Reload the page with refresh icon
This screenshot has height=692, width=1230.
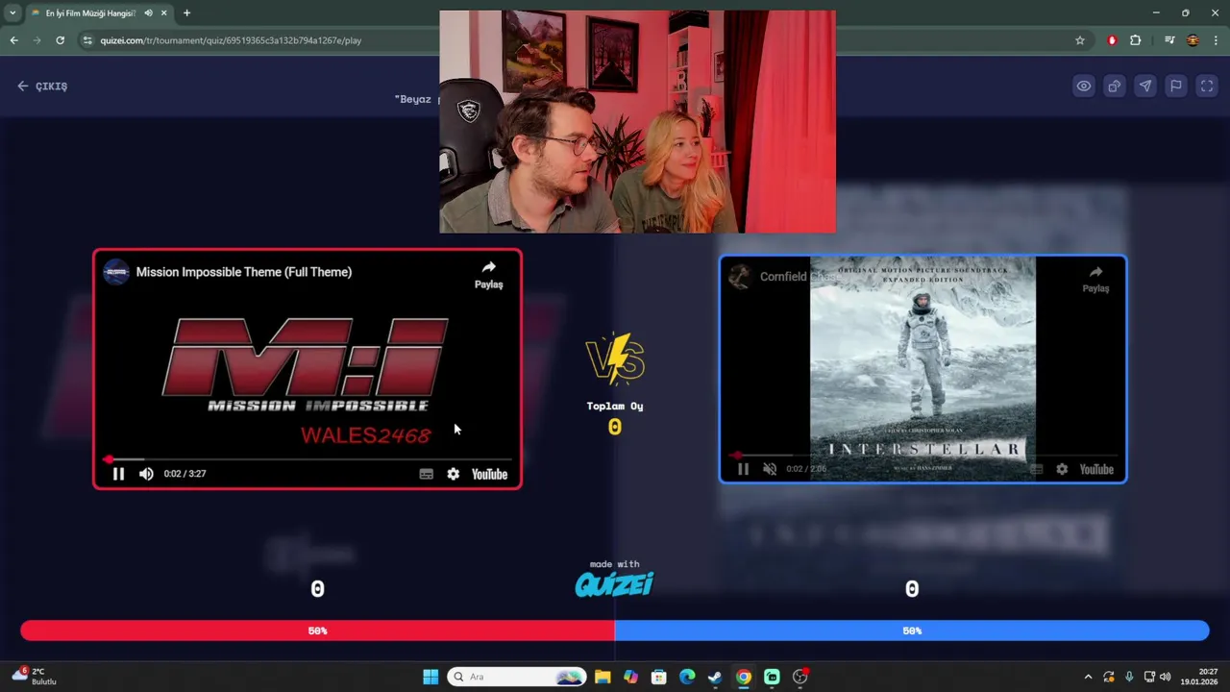coord(61,40)
